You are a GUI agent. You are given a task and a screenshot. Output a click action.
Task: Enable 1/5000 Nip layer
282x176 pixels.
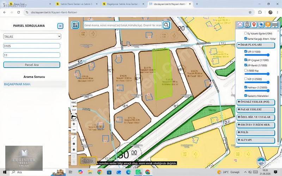245,70
